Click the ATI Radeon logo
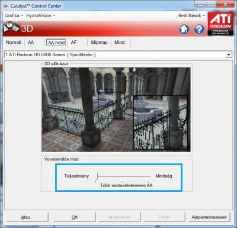The width and height of the screenshot is (237, 228). pos(220,24)
